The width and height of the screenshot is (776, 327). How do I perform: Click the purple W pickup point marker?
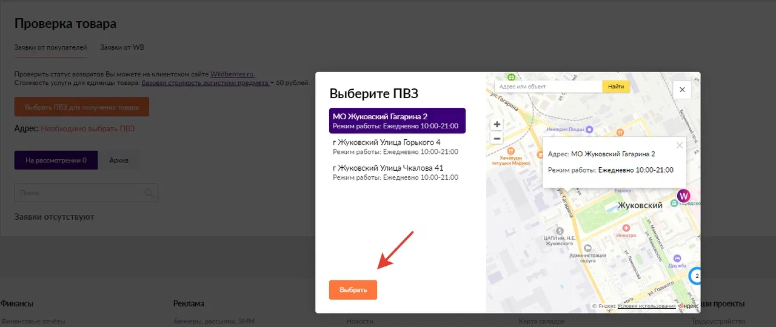[x=684, y=196]
